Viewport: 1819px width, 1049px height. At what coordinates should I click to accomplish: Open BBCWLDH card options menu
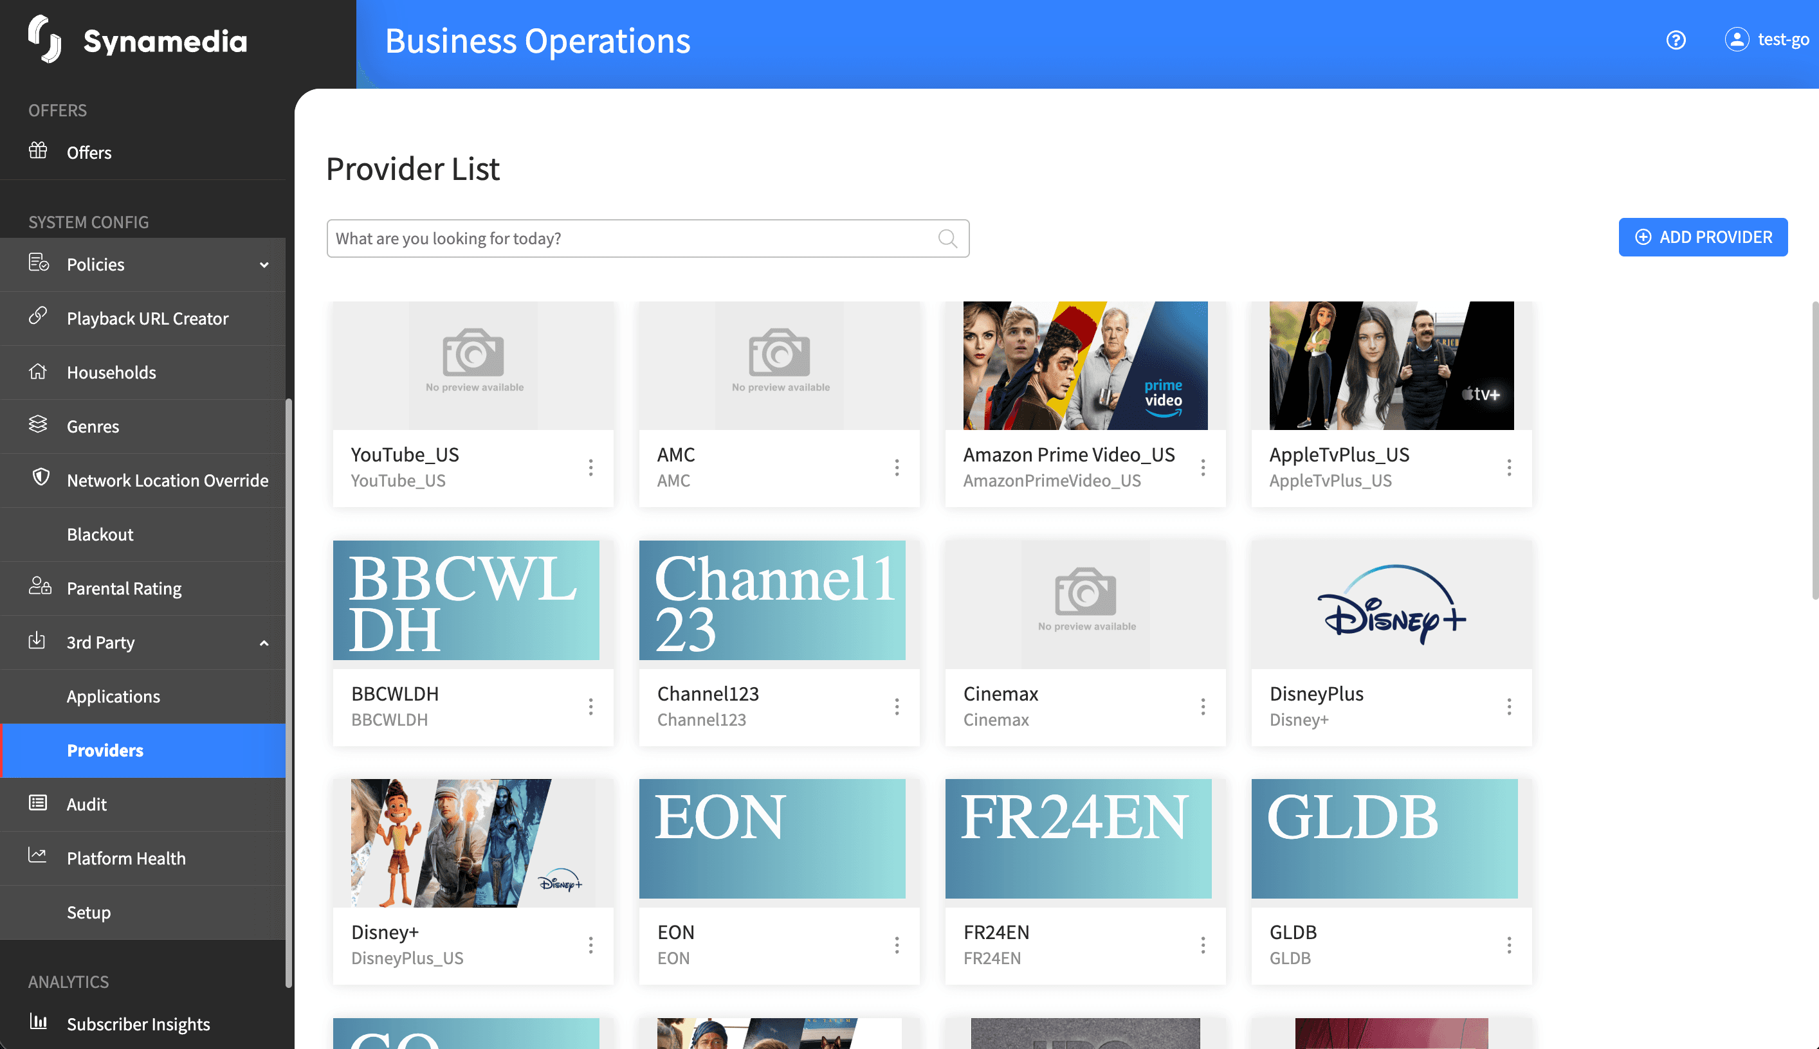coord(590,707)
